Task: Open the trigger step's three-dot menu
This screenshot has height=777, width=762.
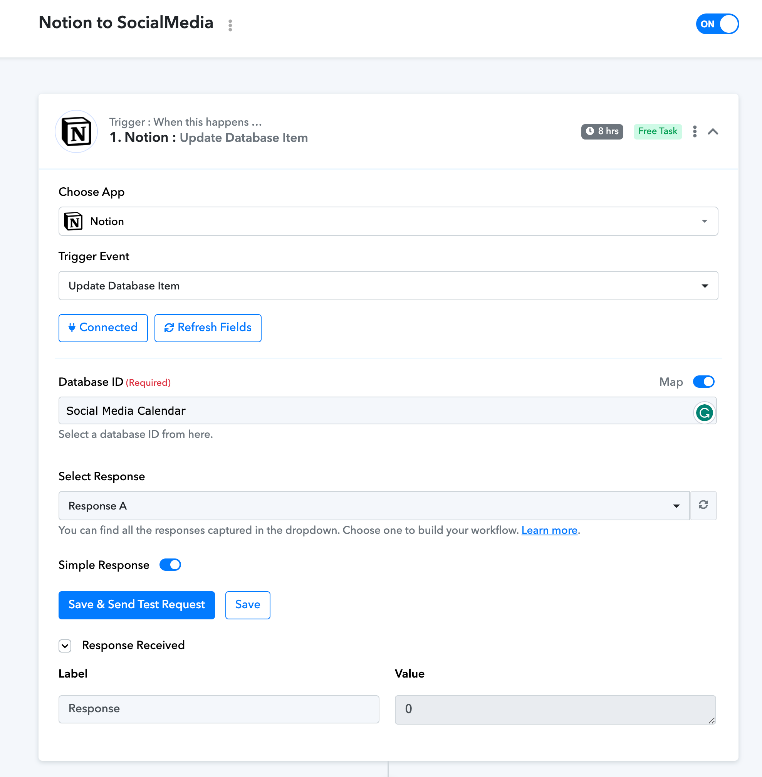Action: click(694, 132)
